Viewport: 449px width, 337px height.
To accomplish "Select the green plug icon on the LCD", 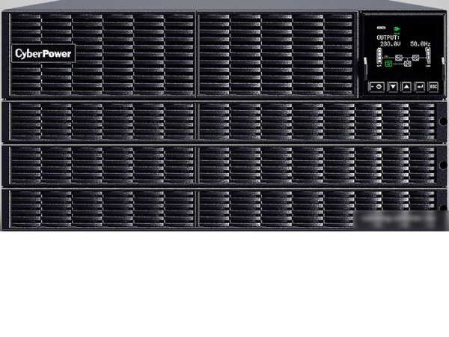I will (397, 29).
